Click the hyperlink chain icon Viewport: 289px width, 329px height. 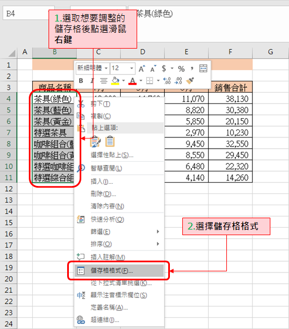pyautogui.click(x=81, y=320)
